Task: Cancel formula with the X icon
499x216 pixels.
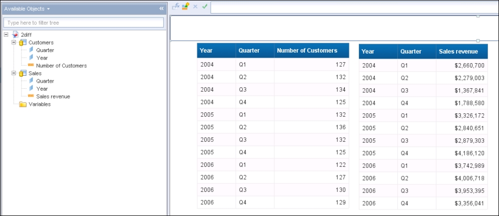Action: pos(195,7)
